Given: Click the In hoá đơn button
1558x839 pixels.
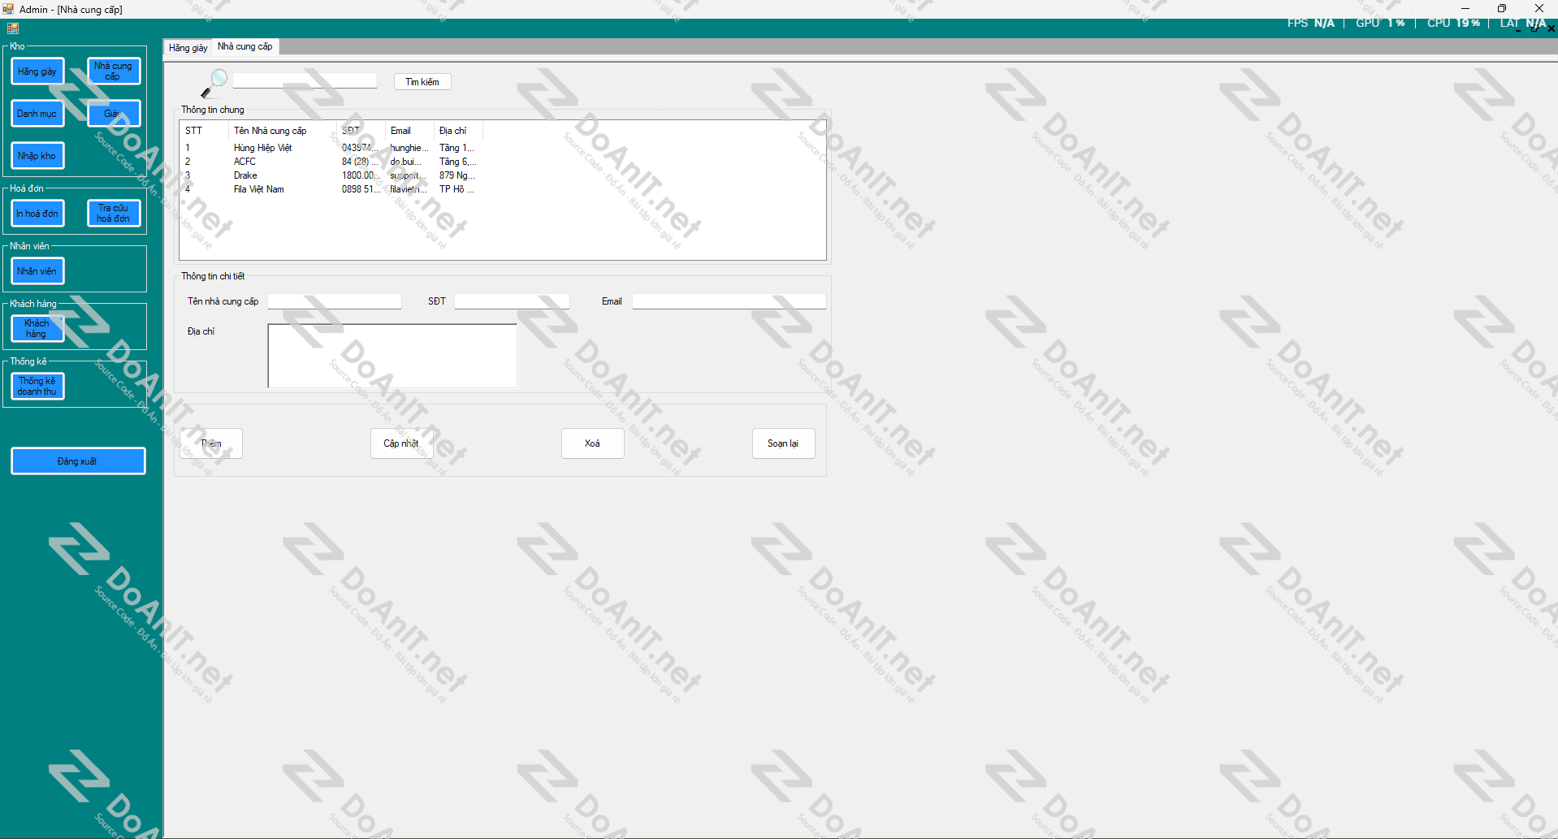Looking at the screenshot, I should [x=37, y=214].
